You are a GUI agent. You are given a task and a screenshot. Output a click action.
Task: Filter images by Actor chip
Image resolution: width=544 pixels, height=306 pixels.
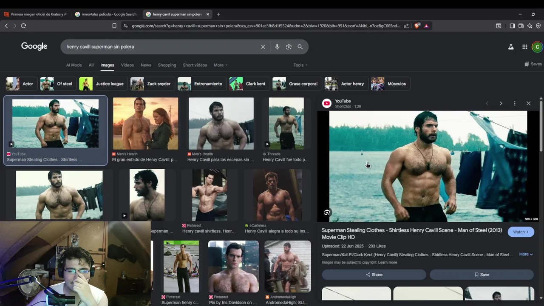[x=22, y=84]
